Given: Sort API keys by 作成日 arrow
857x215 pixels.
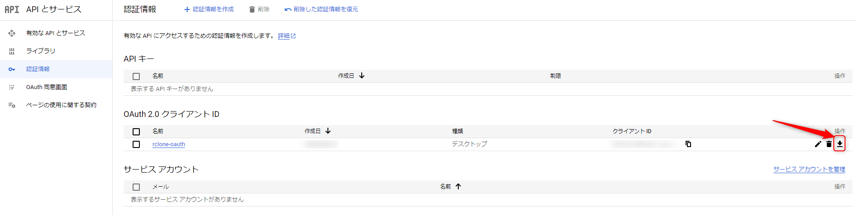Looking at the screenshot, I should pyautogui.click(x=362, y=76).
